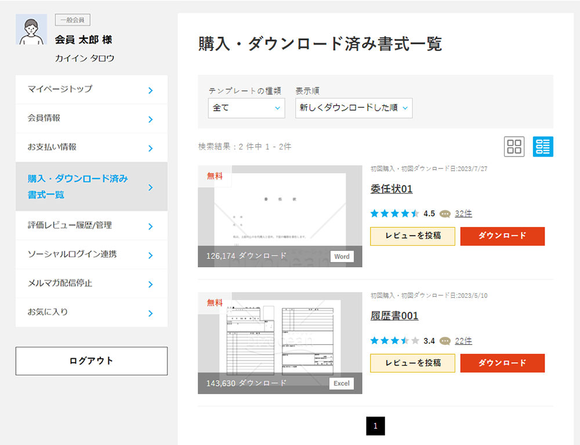The image size is (580, 445).
Task: Click comment bubble icon for 委任状01
Action: pos(445,214)
